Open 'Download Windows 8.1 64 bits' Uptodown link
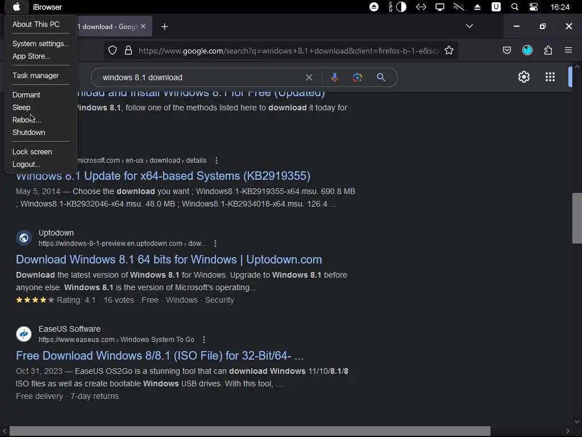Screen dimensions: 582x437 169,259
